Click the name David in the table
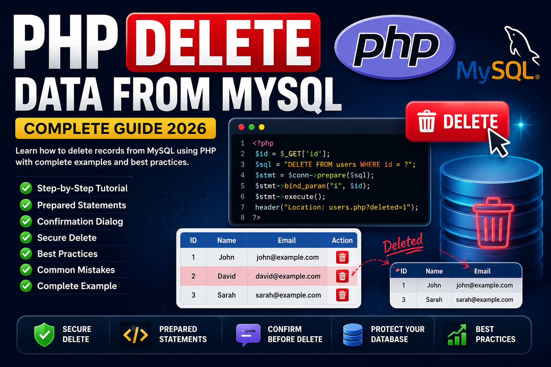Image resolution: width=551 pixels, height=367 pixels. click(227, 276)
